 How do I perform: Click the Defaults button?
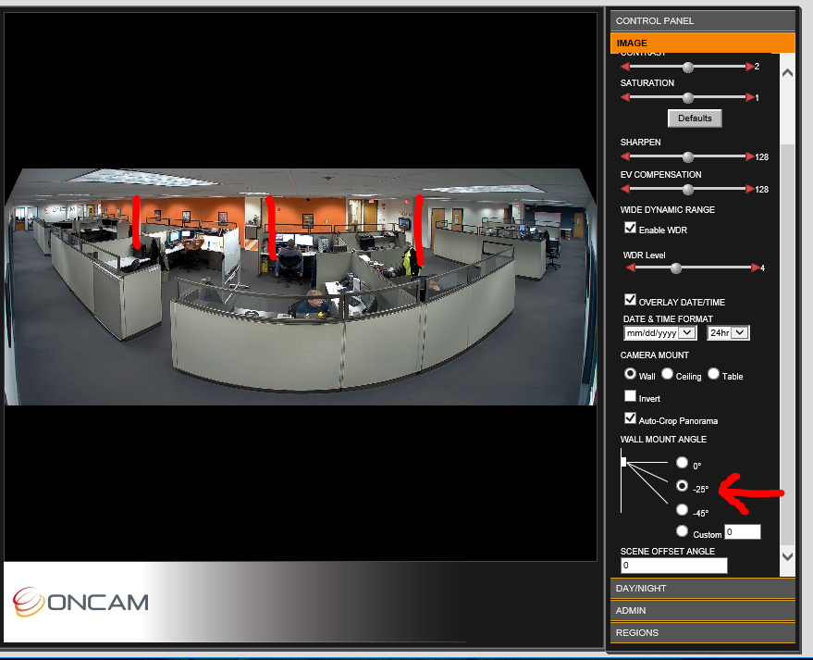pyautogui.click(x=695, y=118)
